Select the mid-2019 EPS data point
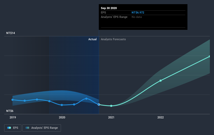The image size is (214, 135). click(37, 99)
